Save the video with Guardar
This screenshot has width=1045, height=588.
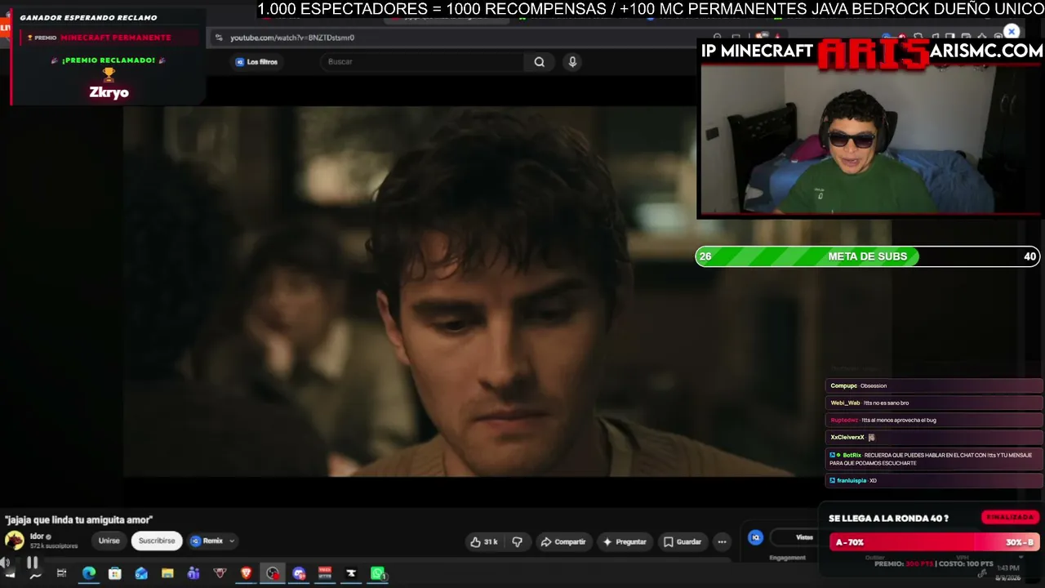(683, 541)
